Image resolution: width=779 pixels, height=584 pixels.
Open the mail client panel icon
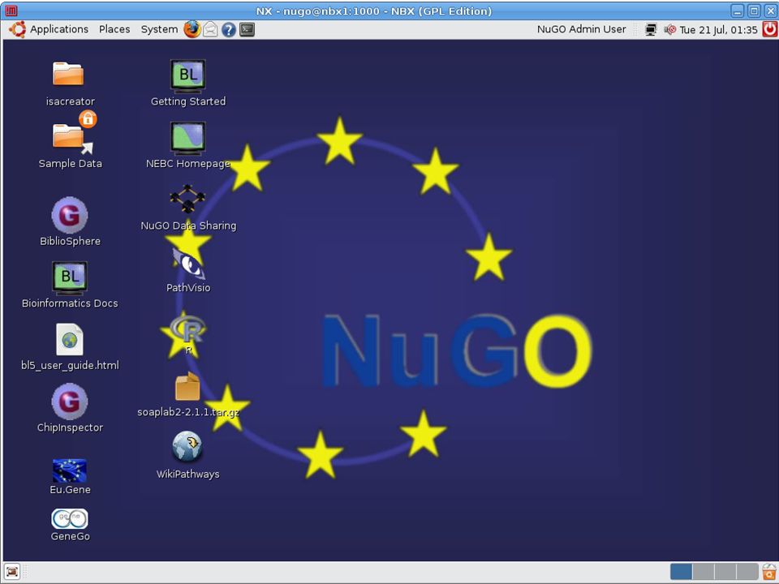coord(210,29)
